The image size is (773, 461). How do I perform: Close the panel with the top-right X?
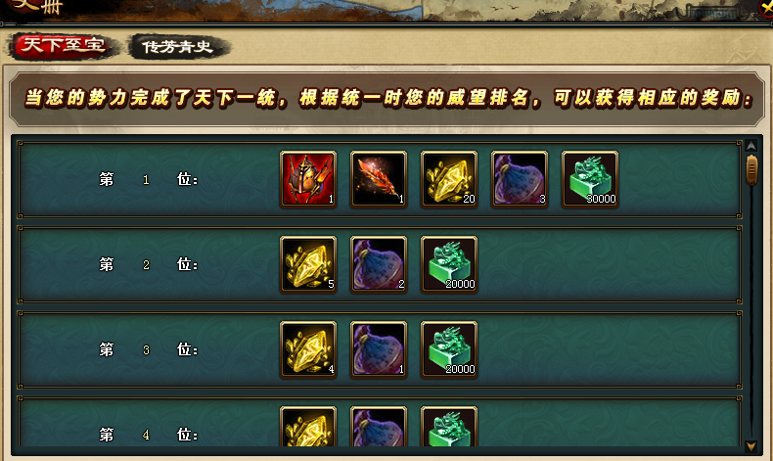click(766, 9)
